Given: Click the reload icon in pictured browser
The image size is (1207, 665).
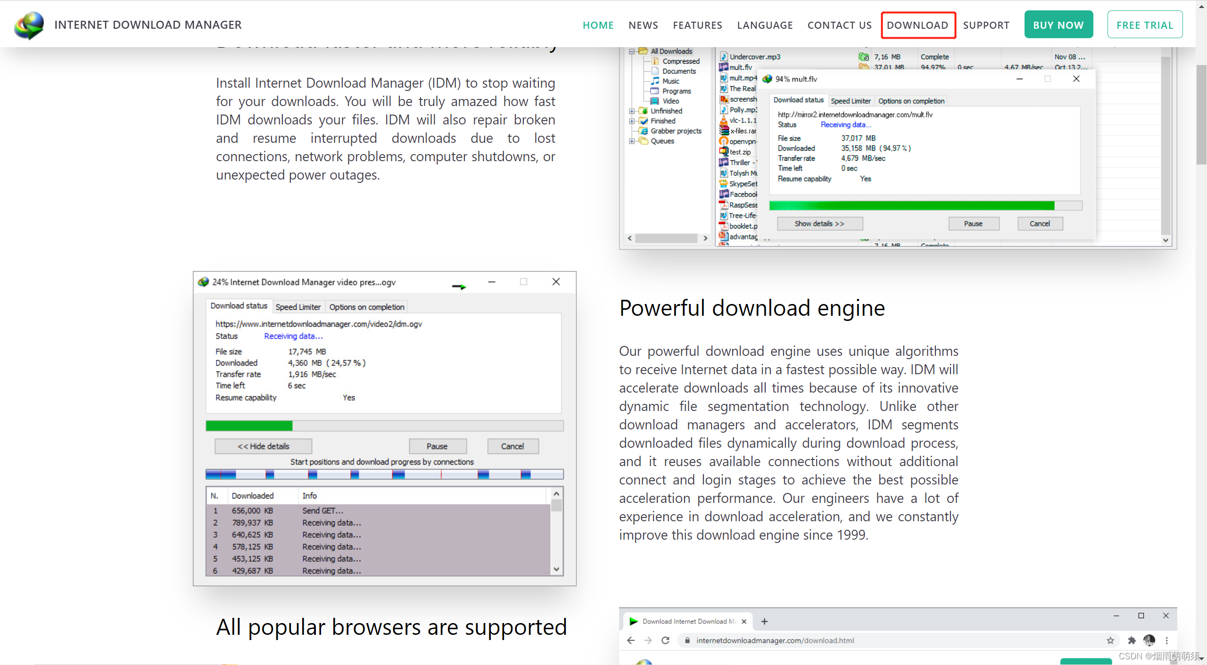Looking at the screenshot, I should 665,640.
